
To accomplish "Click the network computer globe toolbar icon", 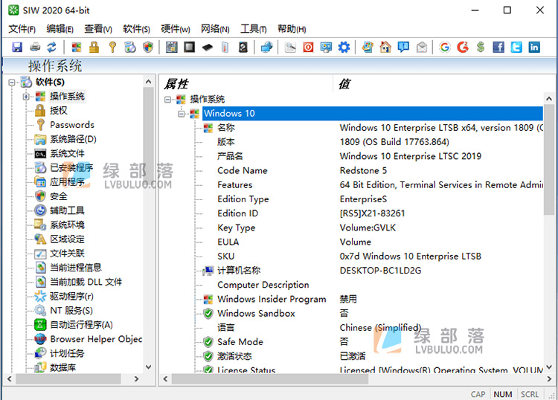I will [266, 47].
